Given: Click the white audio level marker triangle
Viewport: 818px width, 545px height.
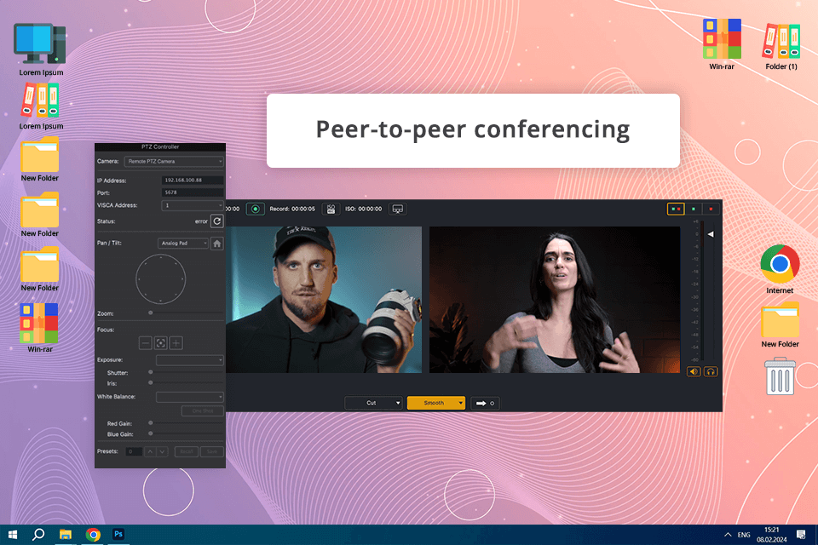Looking at the screenshot, I should pyautogui.click(x=711, y=234).
